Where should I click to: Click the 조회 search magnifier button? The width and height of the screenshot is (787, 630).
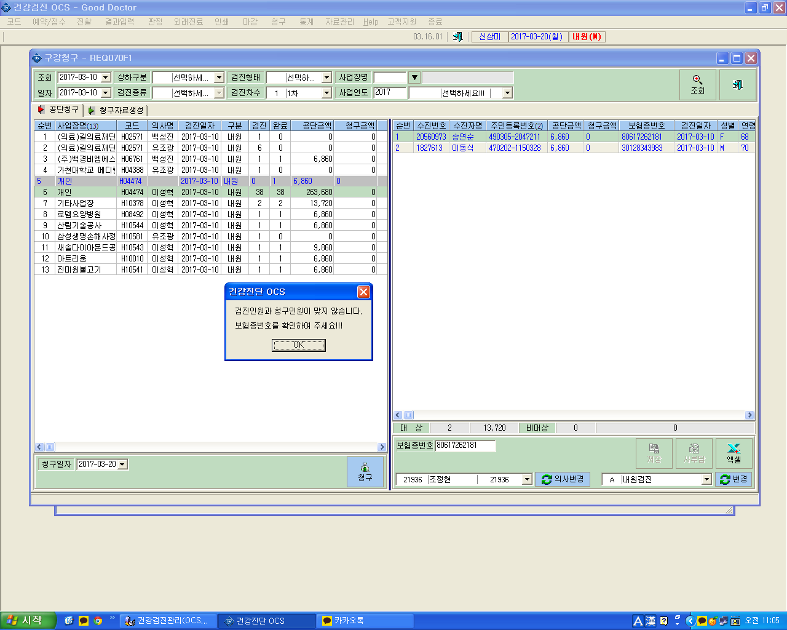(x=697, y=85)
